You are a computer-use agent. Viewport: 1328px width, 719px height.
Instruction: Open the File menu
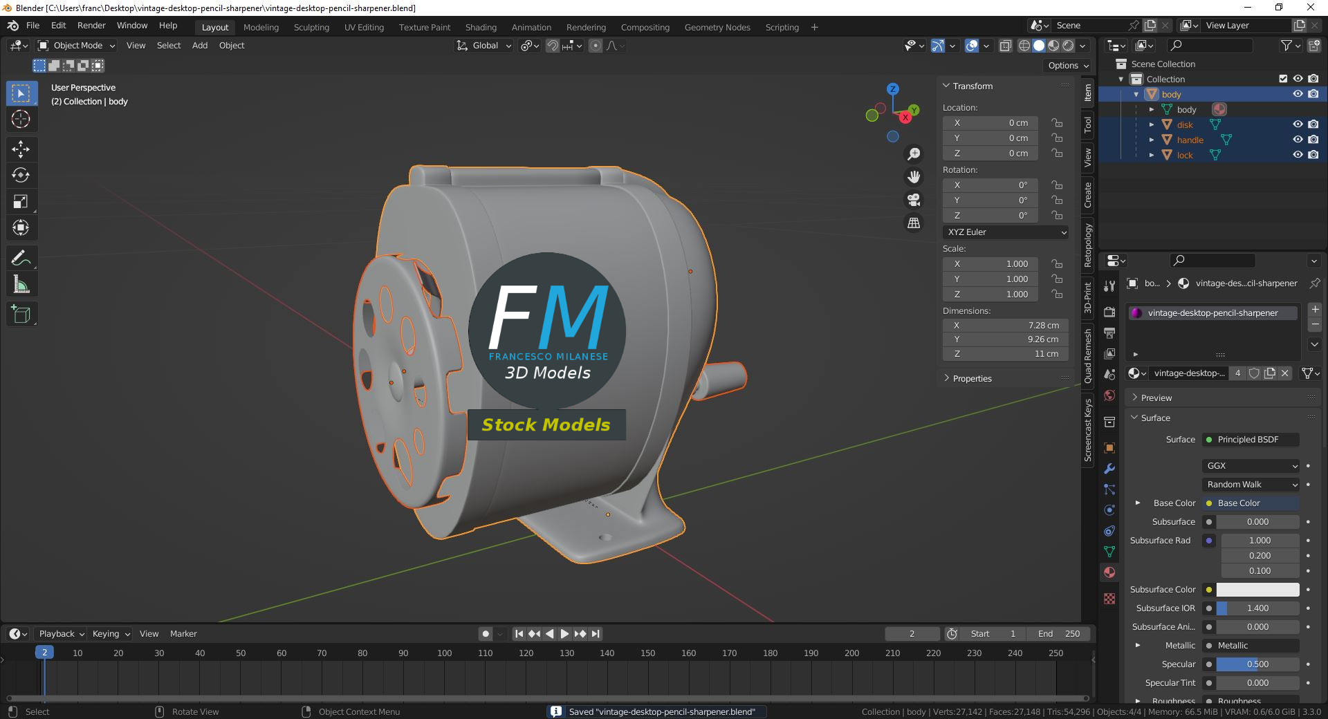(x=33, y=26)
